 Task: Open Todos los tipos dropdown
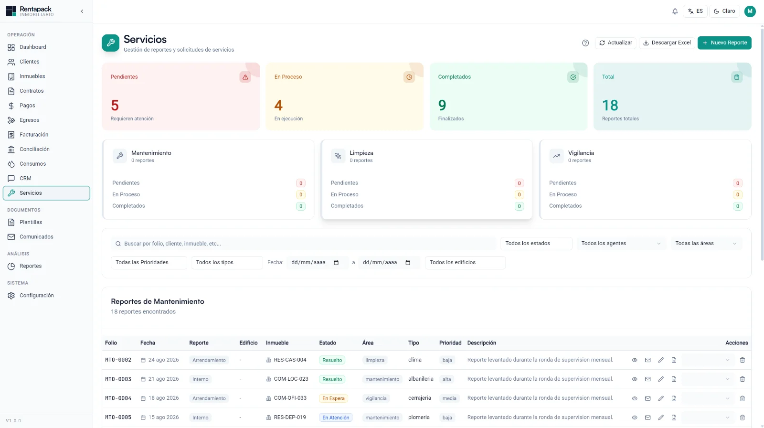(227, 263)
